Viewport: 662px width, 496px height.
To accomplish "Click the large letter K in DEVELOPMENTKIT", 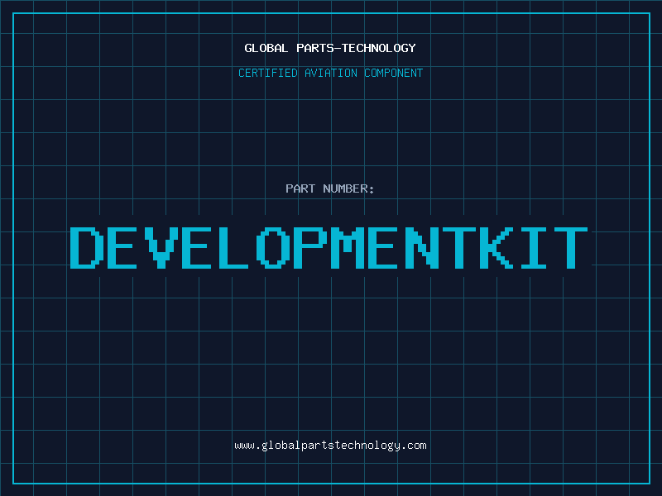I will [497, 248].
